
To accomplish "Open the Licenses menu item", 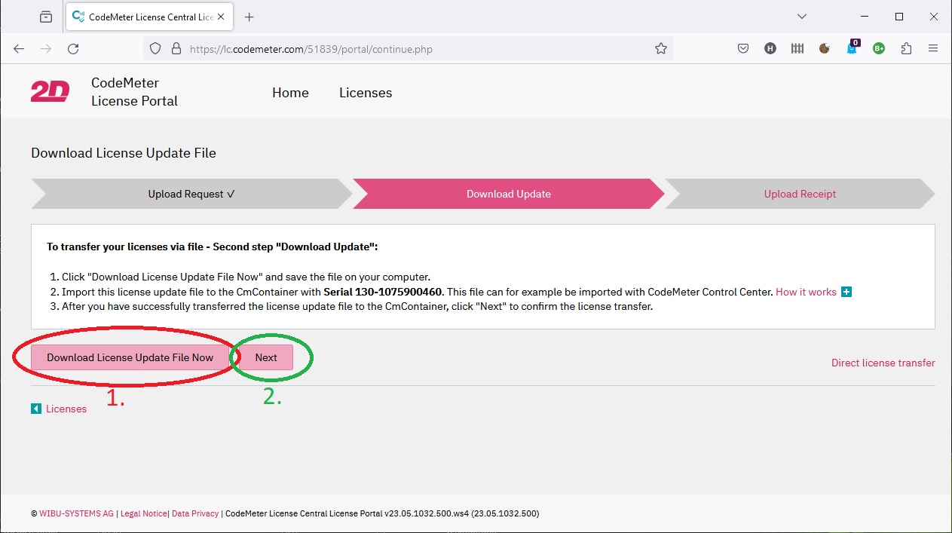I will tap(366, 93).
